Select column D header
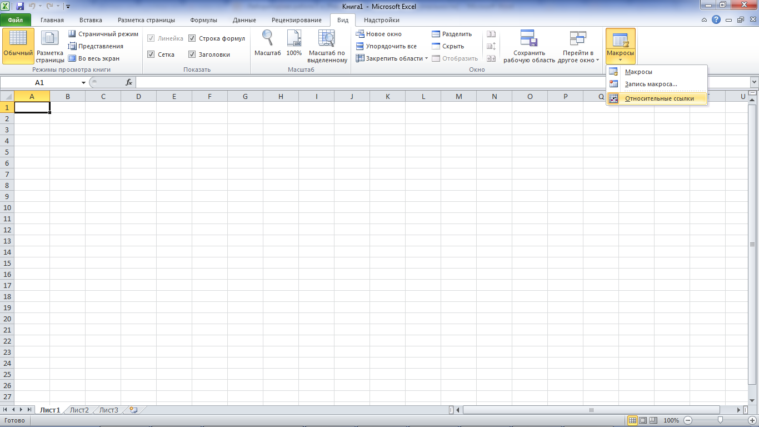The image size is (759, 427). (x=138, y=96)
